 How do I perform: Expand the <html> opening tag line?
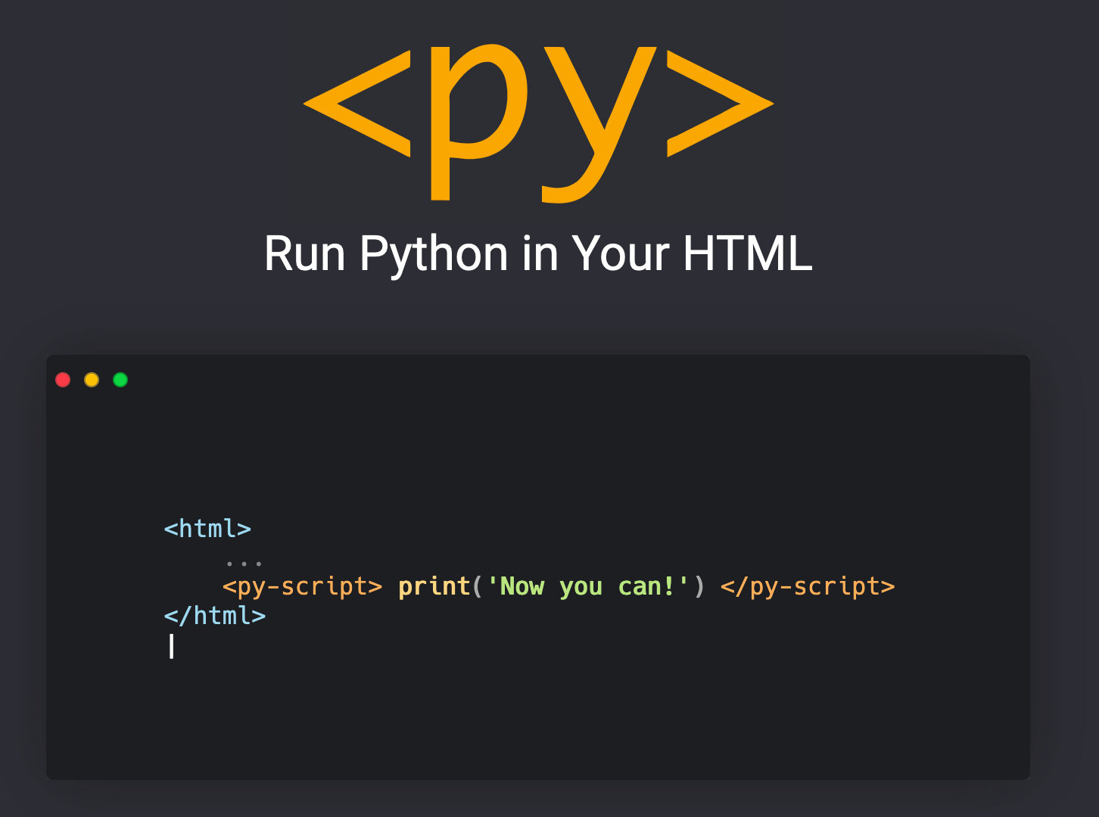pos(207,529)
